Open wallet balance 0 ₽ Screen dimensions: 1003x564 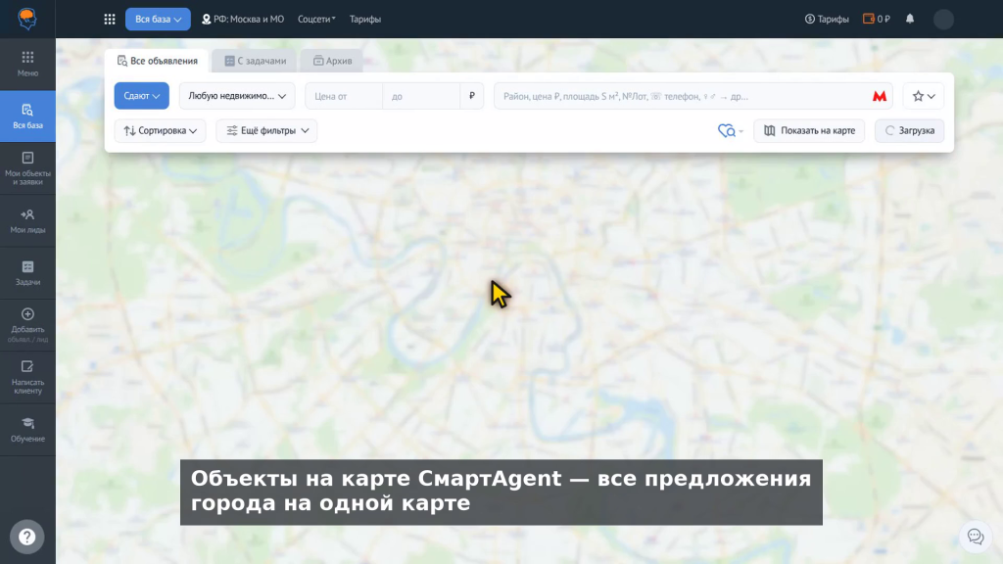click(877, 20)
